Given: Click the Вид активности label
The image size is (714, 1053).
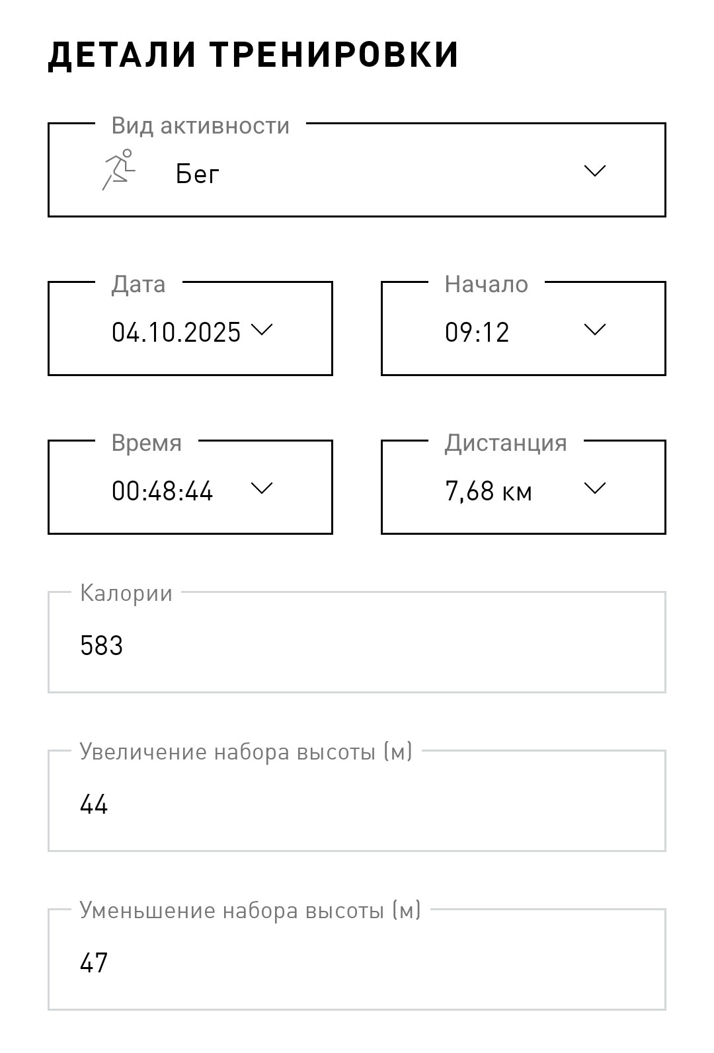Looking at the screenshot, I should coord(200,125).
